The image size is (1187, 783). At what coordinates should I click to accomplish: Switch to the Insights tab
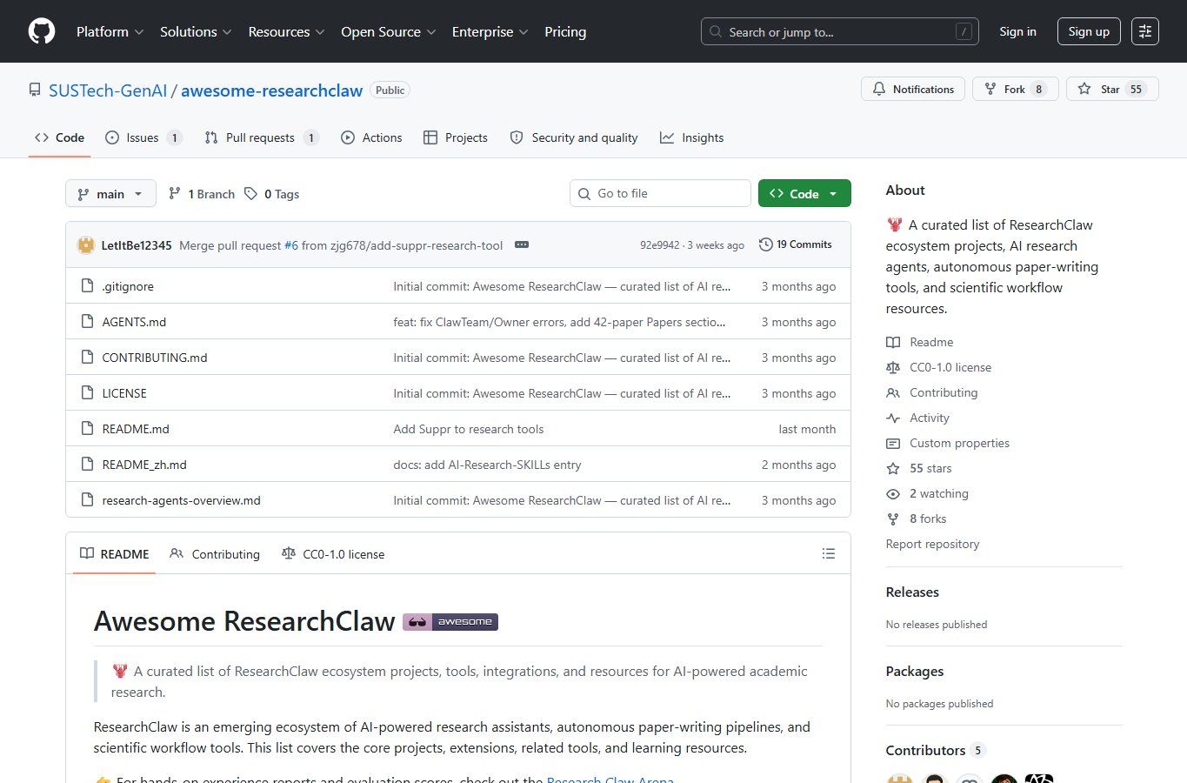click(x=691, y=137)
